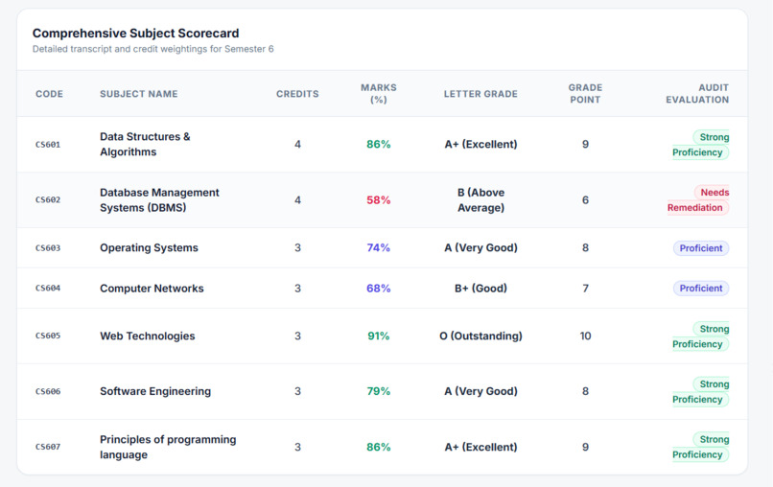Click Data Structures & Algorithms subject name

[145, 144]
